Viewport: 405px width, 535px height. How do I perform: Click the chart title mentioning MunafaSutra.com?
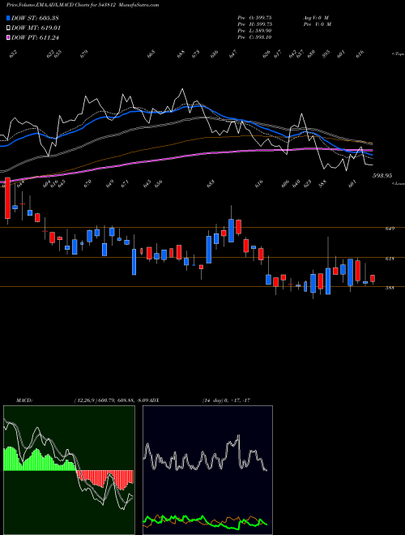pos(83,5)
